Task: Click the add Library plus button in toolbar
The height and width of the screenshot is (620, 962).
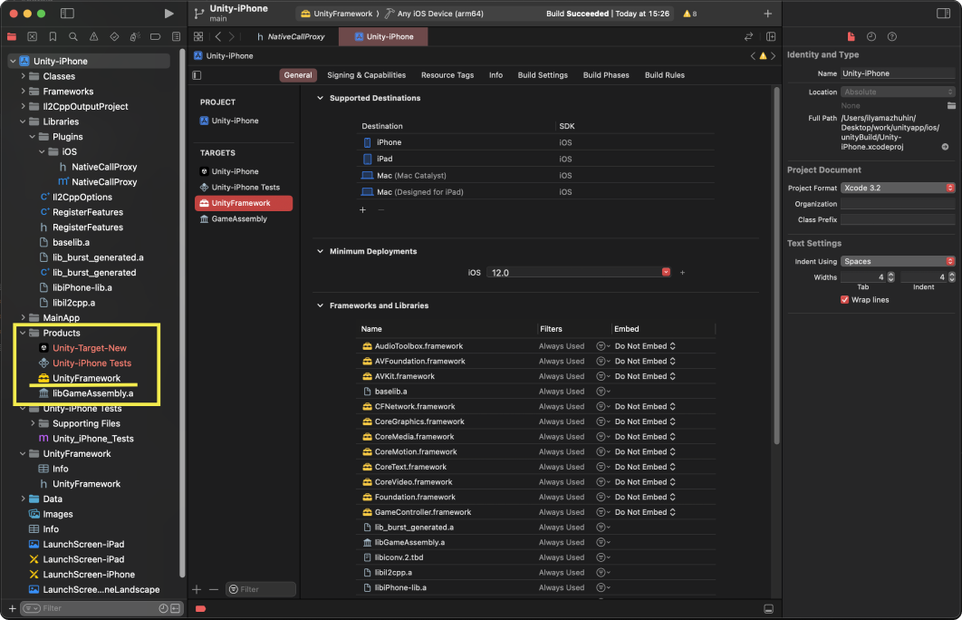Action: [x=768, y=14]
